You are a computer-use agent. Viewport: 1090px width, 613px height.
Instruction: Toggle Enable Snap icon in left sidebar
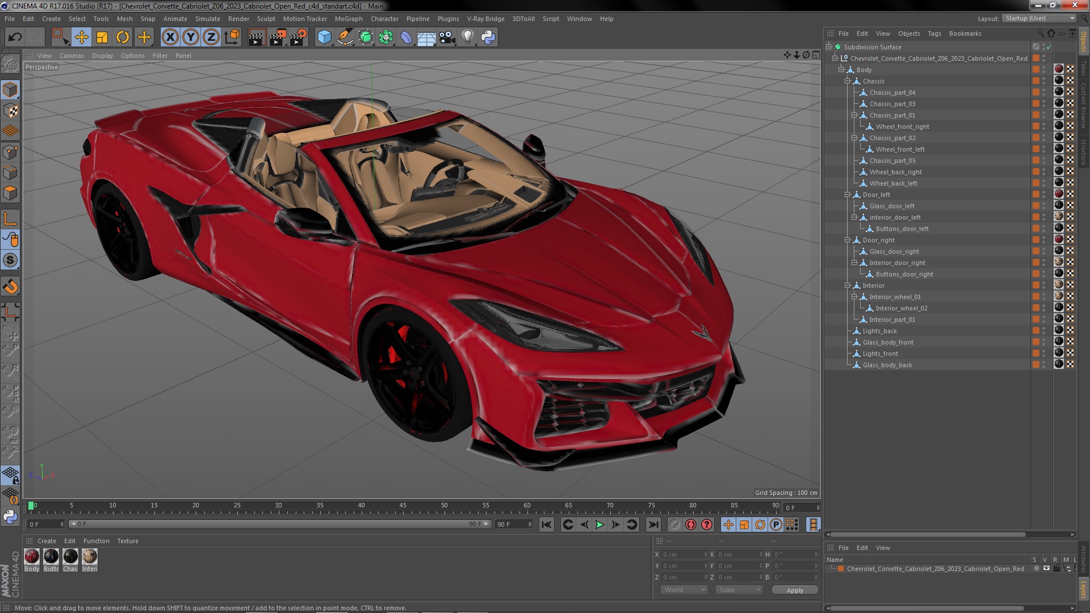click(10, 260)
